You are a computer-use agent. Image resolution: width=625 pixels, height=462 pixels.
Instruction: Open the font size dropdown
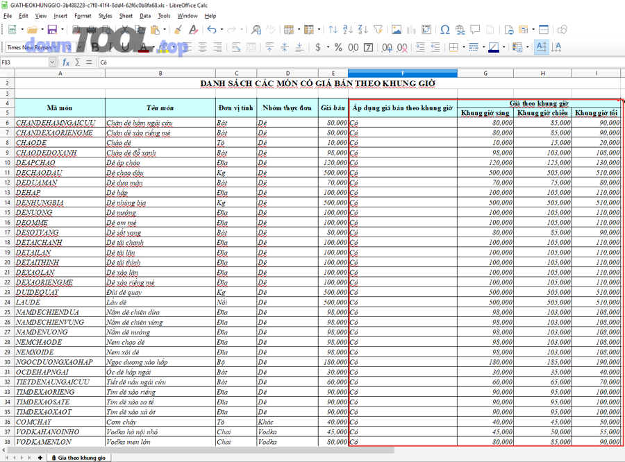[x=79, y=47]
